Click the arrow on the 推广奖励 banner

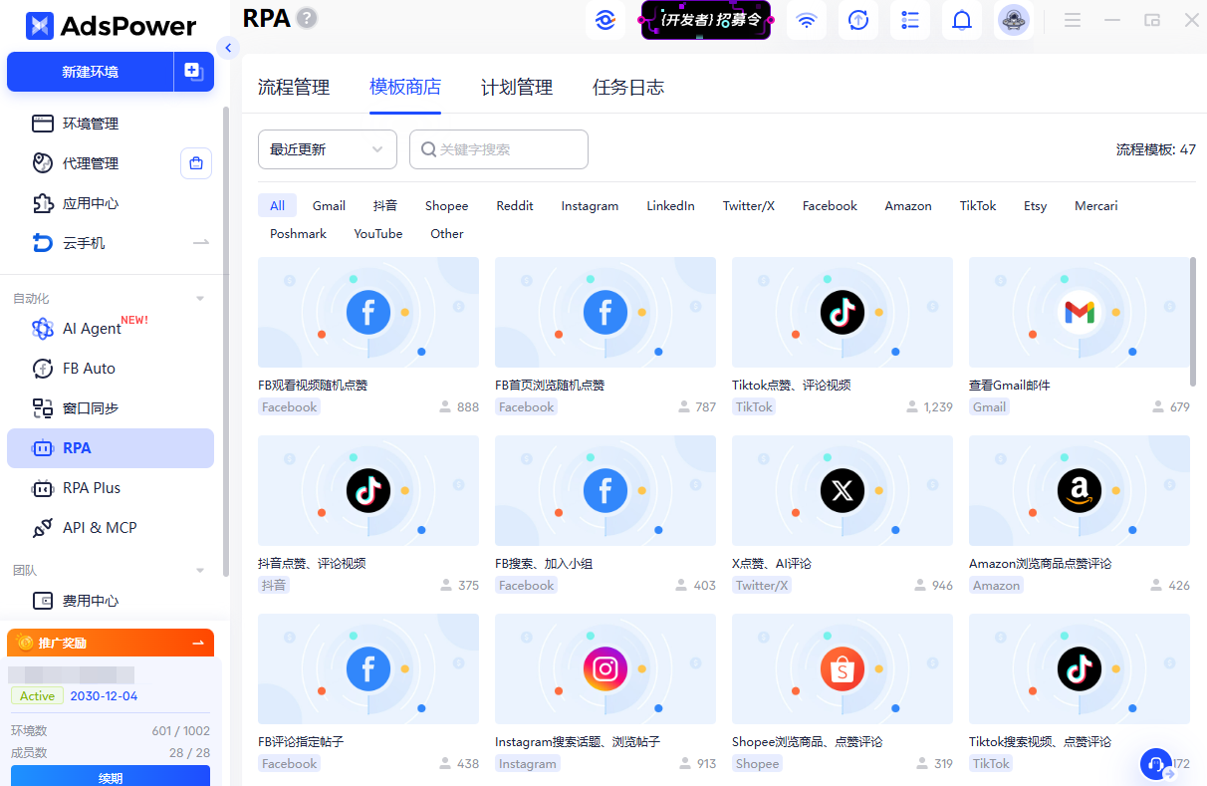pyautogui.click(x=197, y=643)
